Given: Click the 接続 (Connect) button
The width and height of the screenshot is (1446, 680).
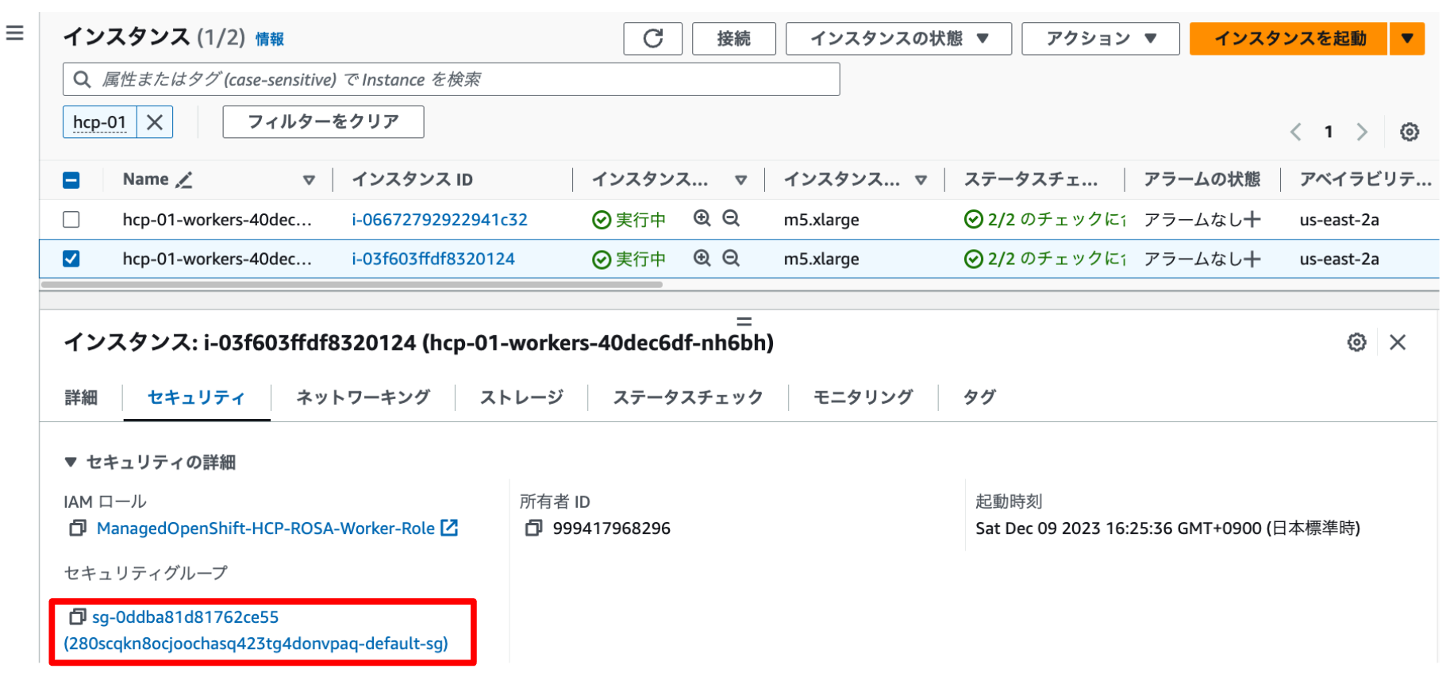Looking at the screenshot, I should [733, 38].
